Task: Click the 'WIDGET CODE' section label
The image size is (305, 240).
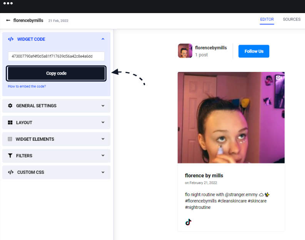Action: pos(31,39)
